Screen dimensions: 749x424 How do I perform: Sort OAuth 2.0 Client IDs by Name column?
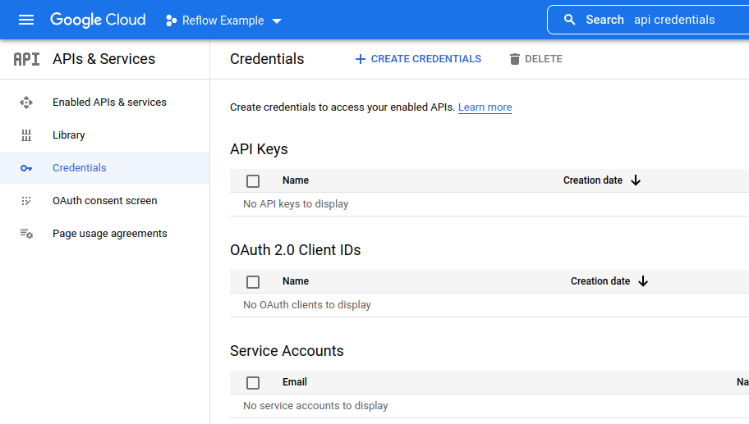(295, 281)
